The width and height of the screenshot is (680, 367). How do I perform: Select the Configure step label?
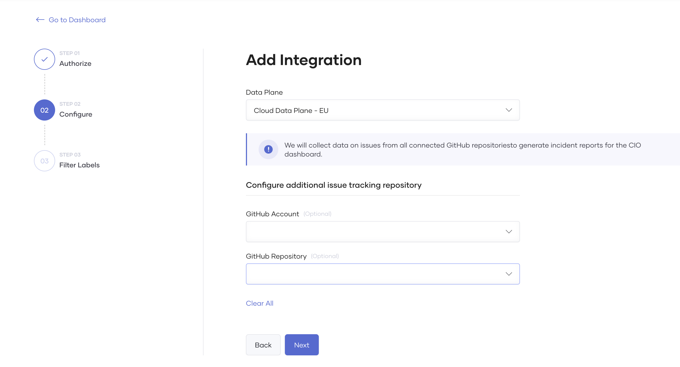pos(76,114)
